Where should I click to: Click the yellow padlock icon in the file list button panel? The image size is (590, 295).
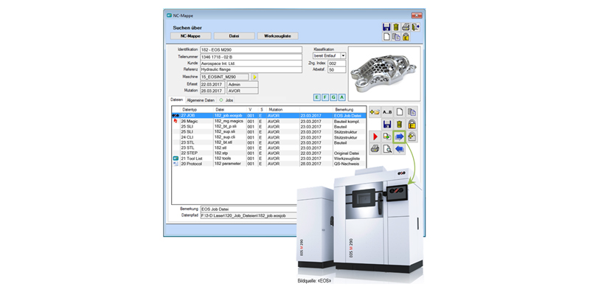click(412, 124)
